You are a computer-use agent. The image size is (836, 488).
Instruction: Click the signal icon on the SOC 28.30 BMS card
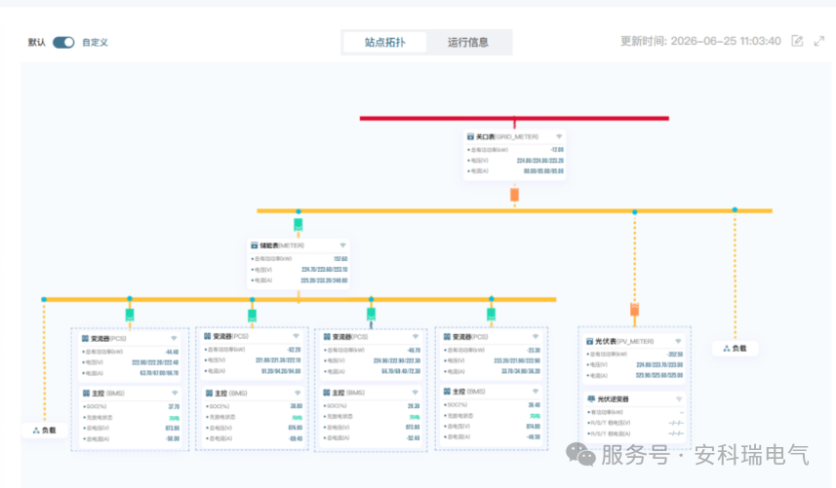click(x=415, y=393)
